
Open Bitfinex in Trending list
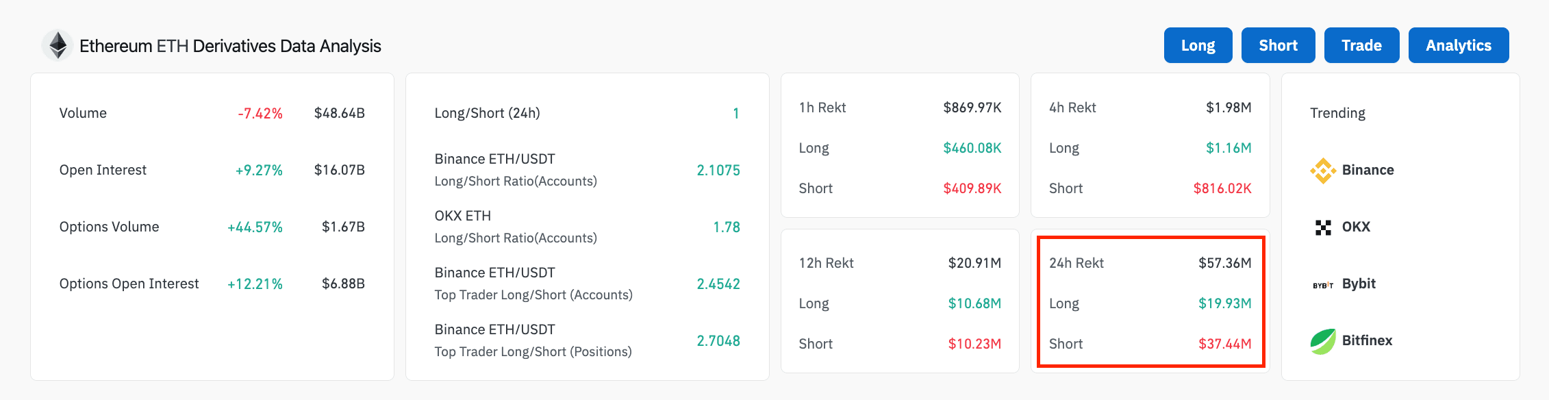point(1367,340)
